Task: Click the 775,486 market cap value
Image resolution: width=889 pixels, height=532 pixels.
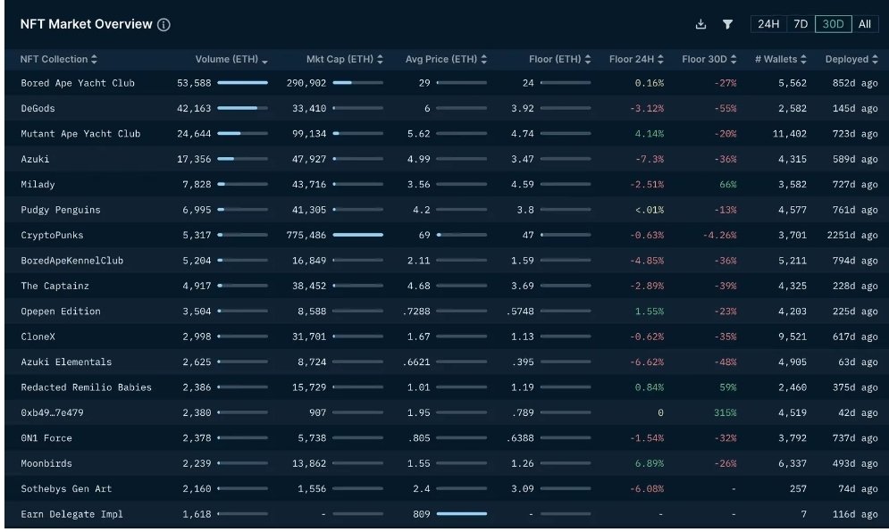Action: pos(306,235)
